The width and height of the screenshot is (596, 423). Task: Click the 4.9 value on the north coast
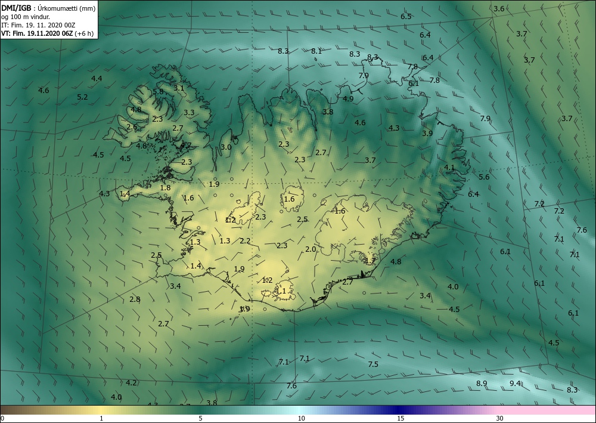pos(348,99)
